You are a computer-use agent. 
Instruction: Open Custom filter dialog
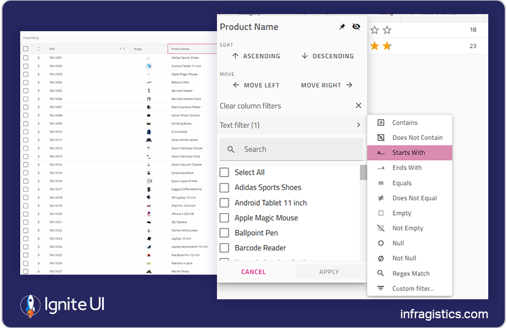click(x=409, y=288)
